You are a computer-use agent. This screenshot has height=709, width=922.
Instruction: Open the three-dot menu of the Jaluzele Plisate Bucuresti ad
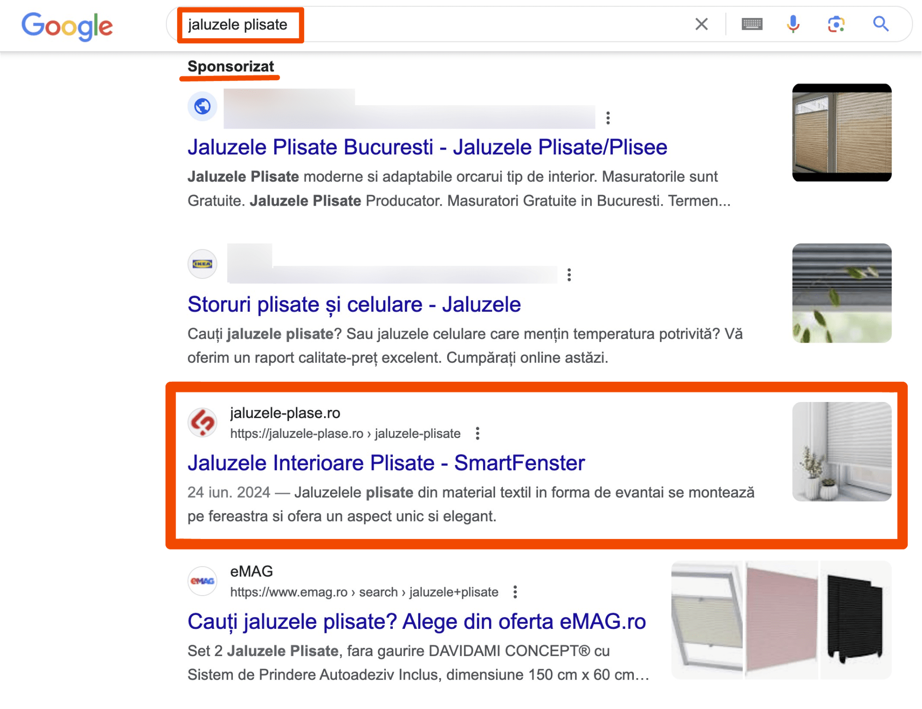click(608, 118)
